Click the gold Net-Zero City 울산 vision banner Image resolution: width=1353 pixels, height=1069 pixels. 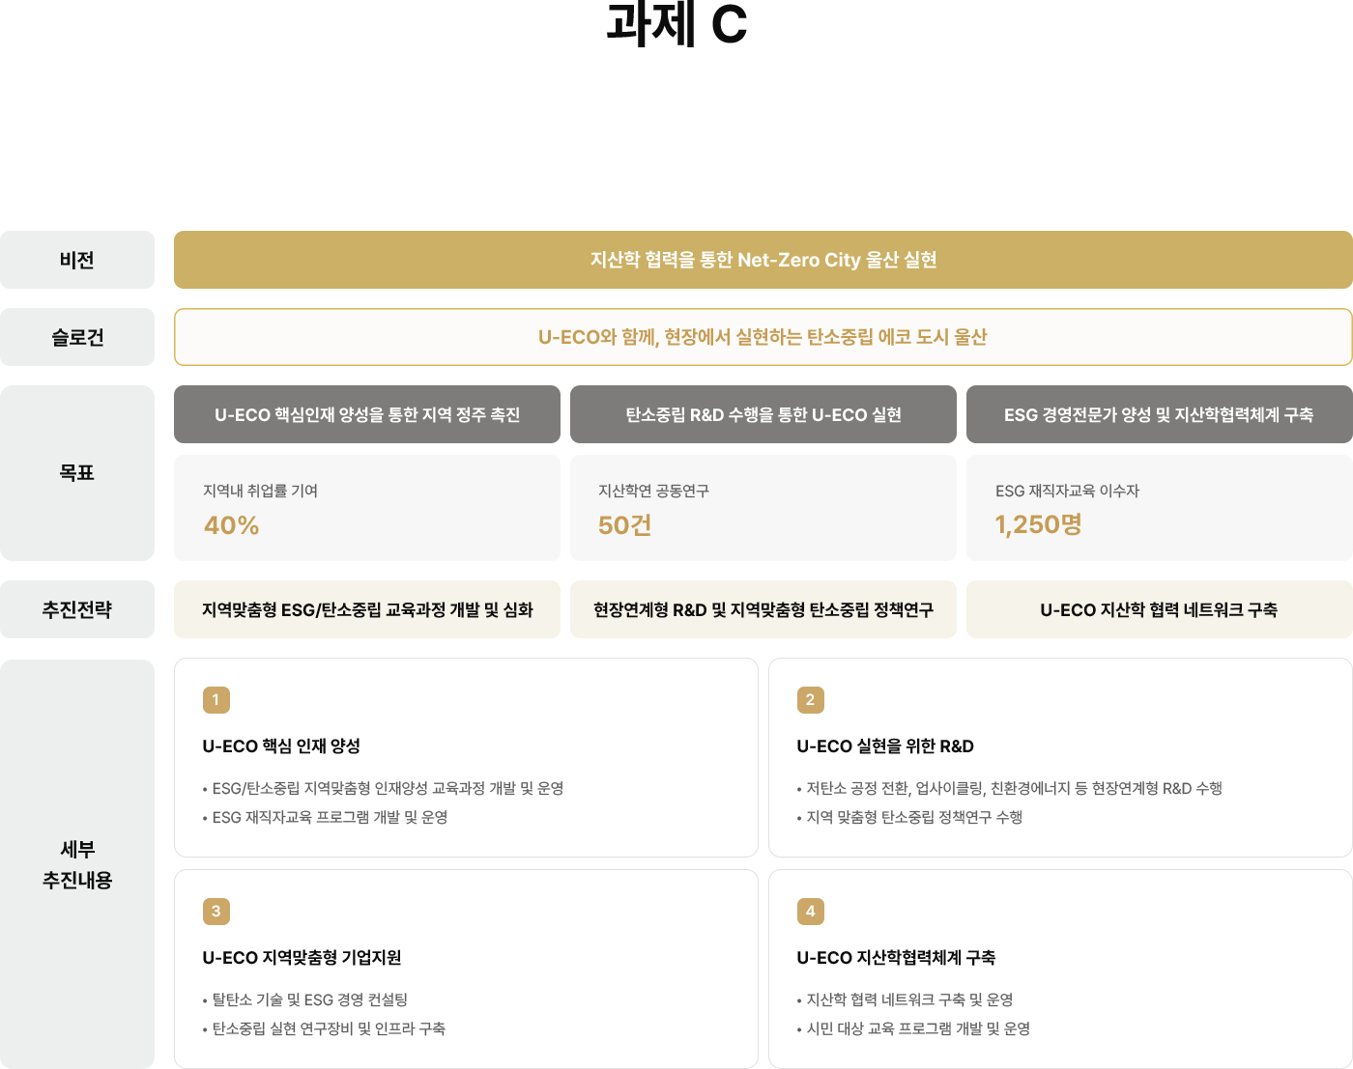click(x=763, y=260)
